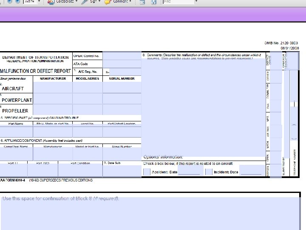Click the Powerplant Manufacturer field
The image size is (306, 230).
click(x=53, y=98)
